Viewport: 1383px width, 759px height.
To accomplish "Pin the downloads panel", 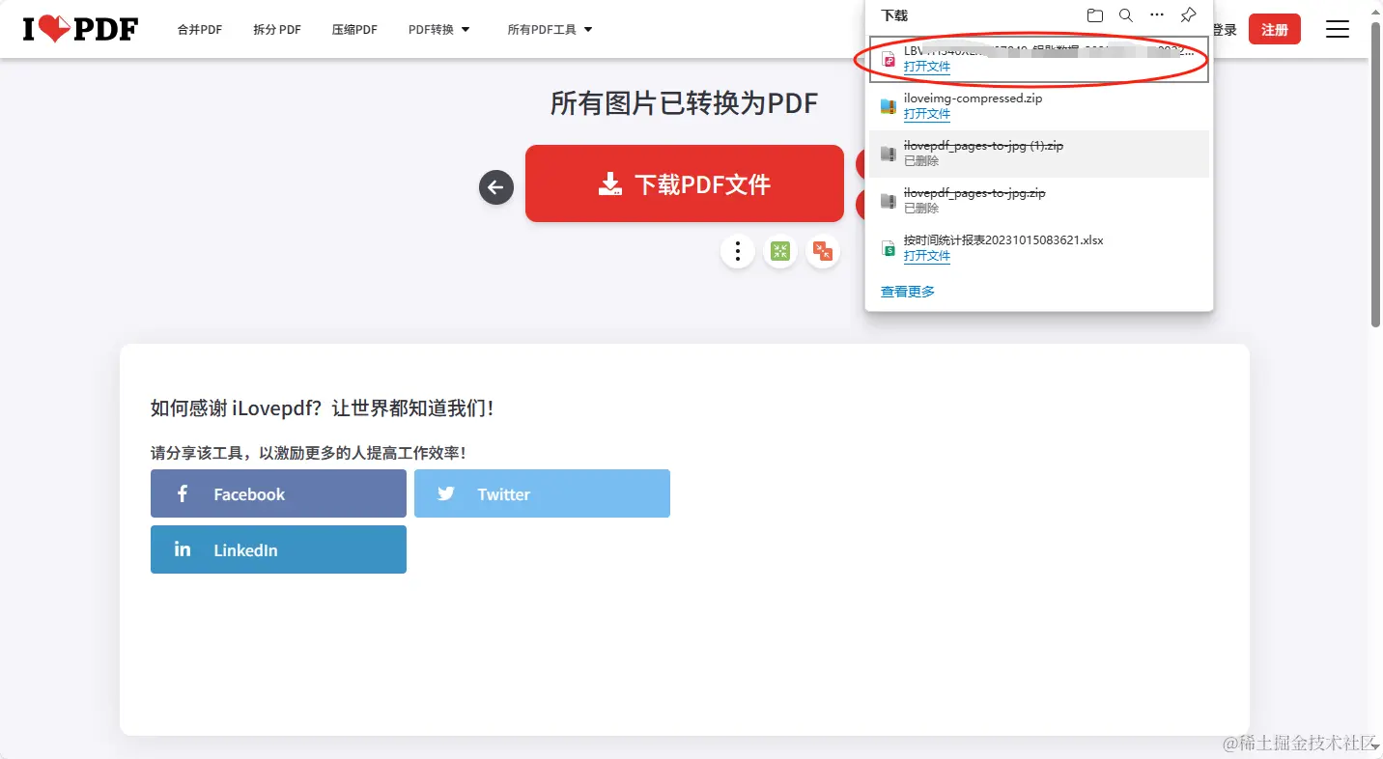I will (1189, 15).
